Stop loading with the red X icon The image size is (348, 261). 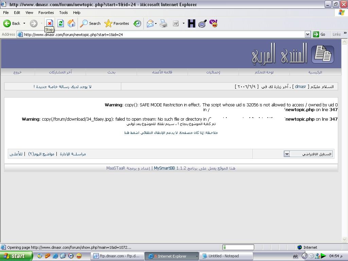(50, 23)
